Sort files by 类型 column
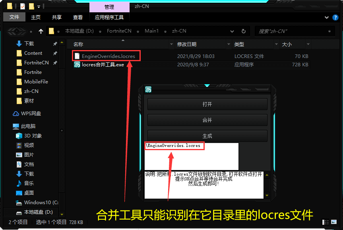343x230 pixels. [x=239, y=44]
